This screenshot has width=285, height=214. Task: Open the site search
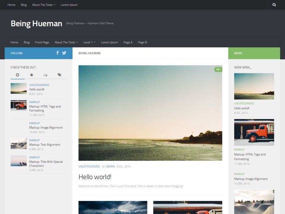click(x=274, y=5)
